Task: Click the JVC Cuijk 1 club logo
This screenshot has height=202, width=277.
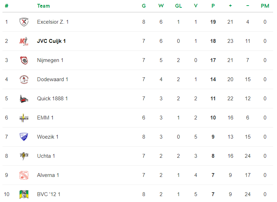Action: (24, 41)
